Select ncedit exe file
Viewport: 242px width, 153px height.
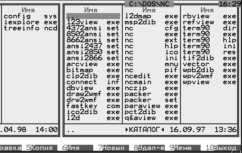pyautogui.click(x=151, y=76)
